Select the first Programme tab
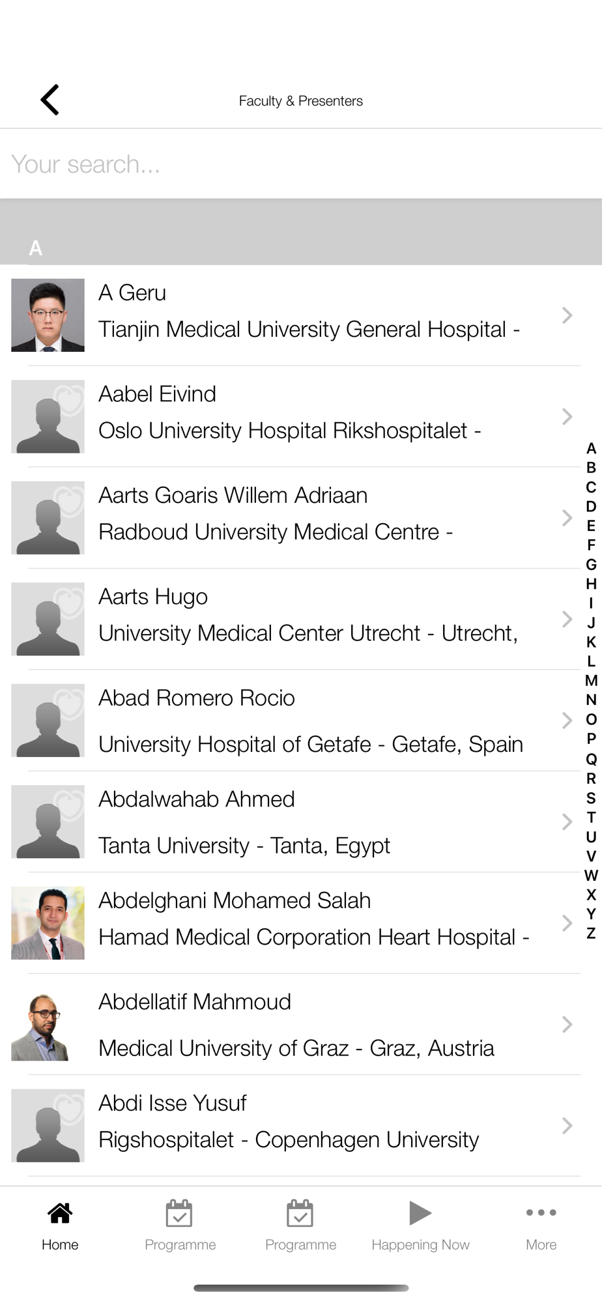This screenshot has height=1303, width=602. click(180, 1225)
